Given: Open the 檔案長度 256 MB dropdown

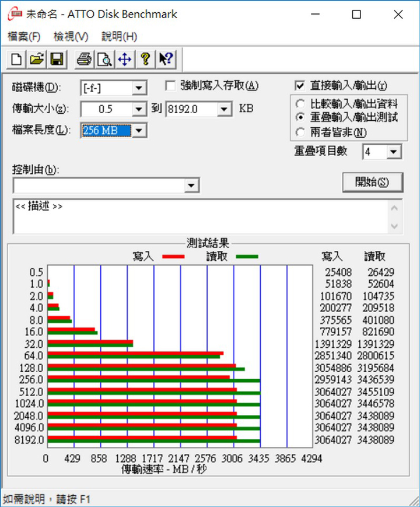Looking at the screenshot, I should point(139,131).
